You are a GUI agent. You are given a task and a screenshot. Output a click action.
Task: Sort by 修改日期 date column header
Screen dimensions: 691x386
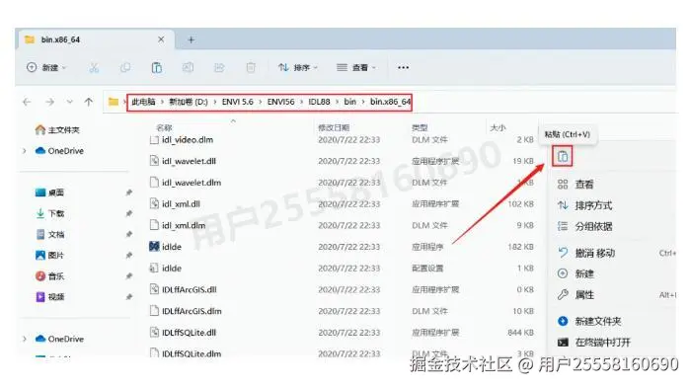pyautogui.click(x=334, y=127)
